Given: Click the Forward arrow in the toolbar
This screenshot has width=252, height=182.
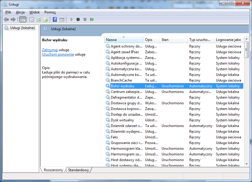Looking at the screenshot, I should point(13,19).
